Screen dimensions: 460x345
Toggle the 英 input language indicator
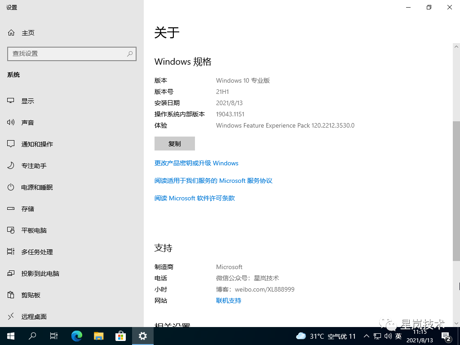[x=398, y=336]
